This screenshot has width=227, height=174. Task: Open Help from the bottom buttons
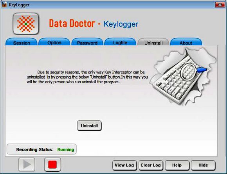pyautogui.click(x=177, y=165)
